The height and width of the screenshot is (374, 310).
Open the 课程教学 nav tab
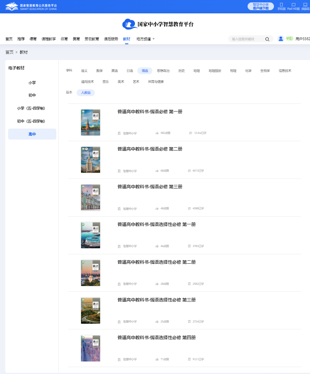click(49, 39)
